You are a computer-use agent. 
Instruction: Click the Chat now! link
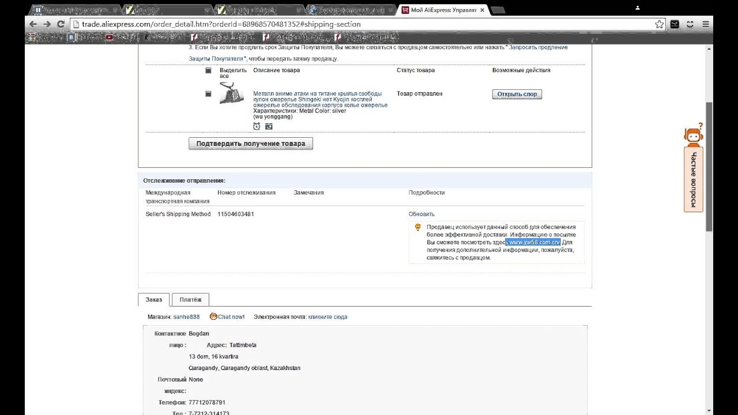(231, 317)
